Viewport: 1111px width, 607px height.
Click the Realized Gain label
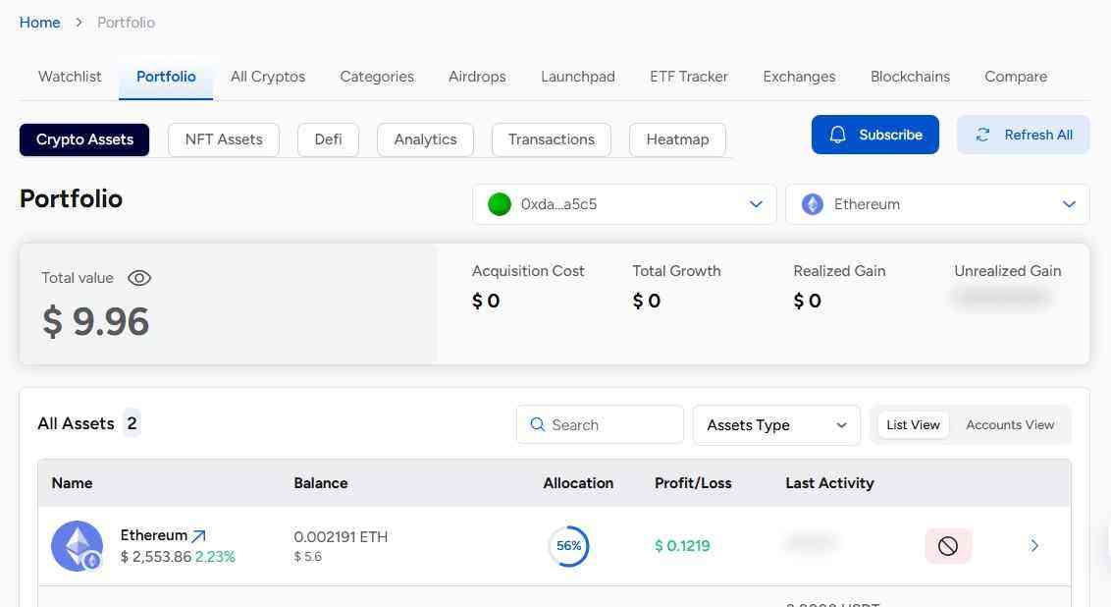839,271
